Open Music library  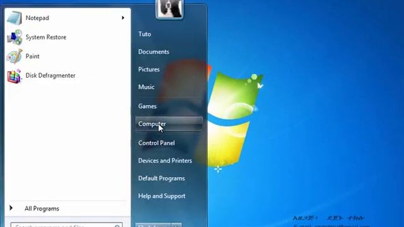coord(146,87)
